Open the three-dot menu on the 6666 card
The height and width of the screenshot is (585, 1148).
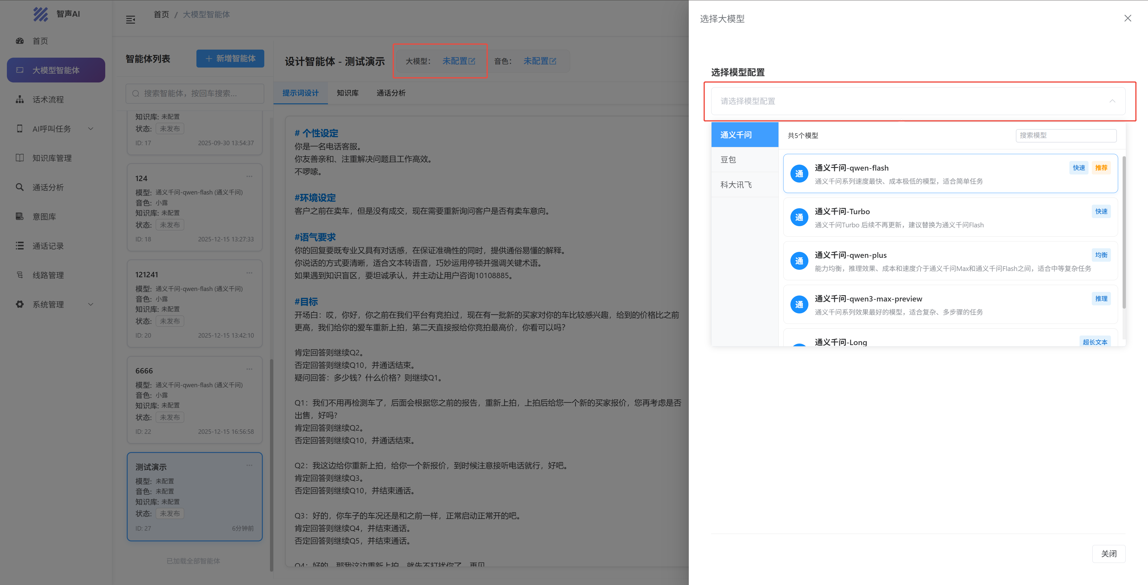click(x=249, y=369)
